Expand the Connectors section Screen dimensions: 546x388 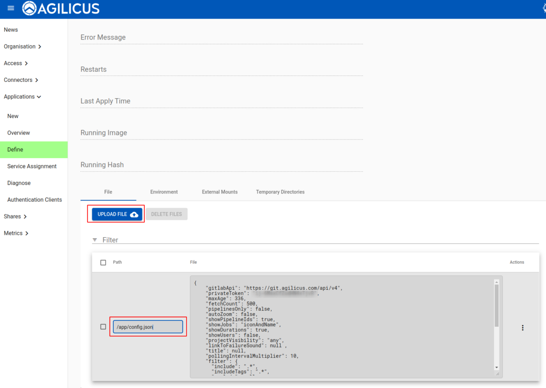(x=19, y=80)
